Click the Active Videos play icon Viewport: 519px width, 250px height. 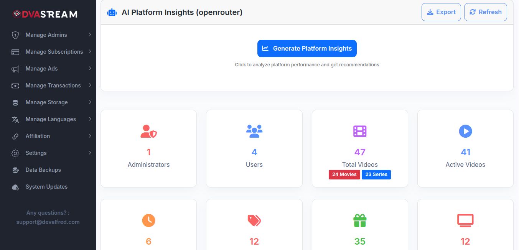tap(465, 132)
